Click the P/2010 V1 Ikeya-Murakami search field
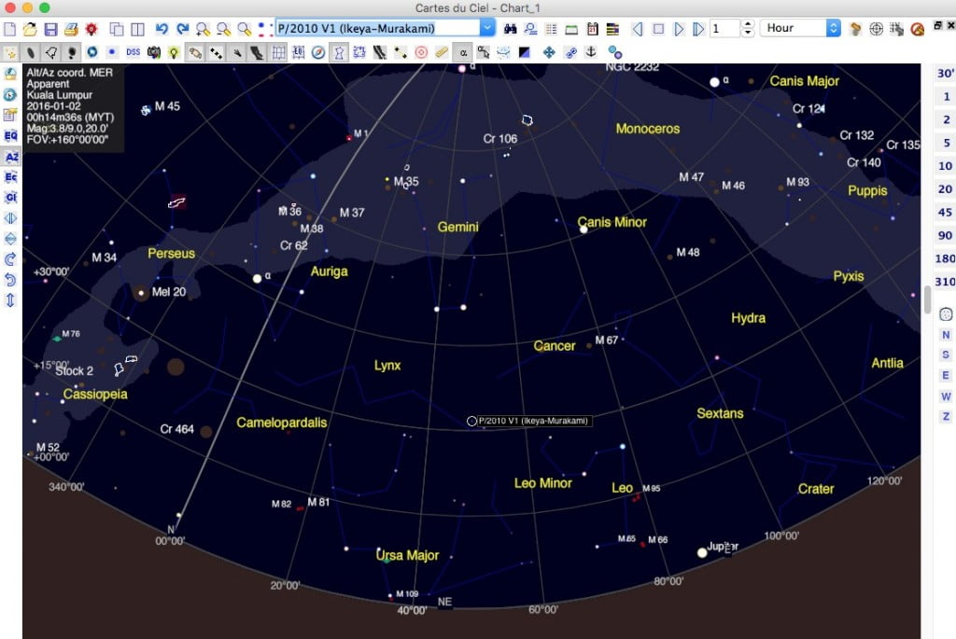This screenshot has width=956, height=639. (378, 28)
